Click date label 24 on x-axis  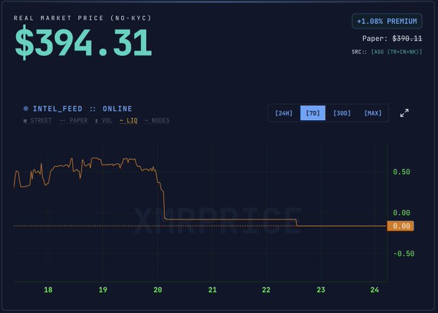pyautogui.click(x=375, y=290)
